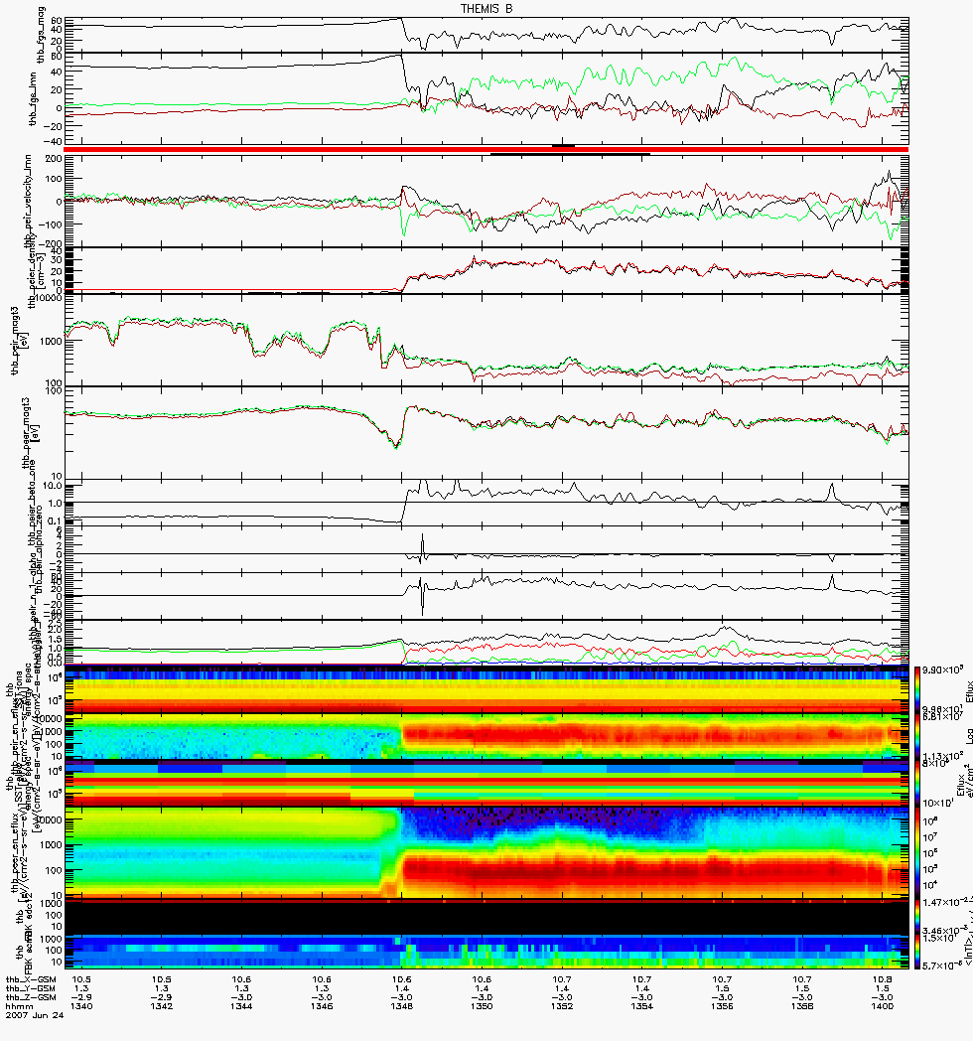Click the 6.81×10^7 color bar label

pyautogui.click(x=942, y=717)
